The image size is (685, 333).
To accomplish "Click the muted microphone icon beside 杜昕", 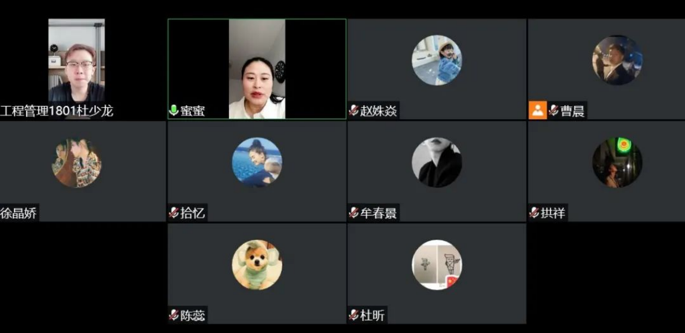I will click(353, 315).
